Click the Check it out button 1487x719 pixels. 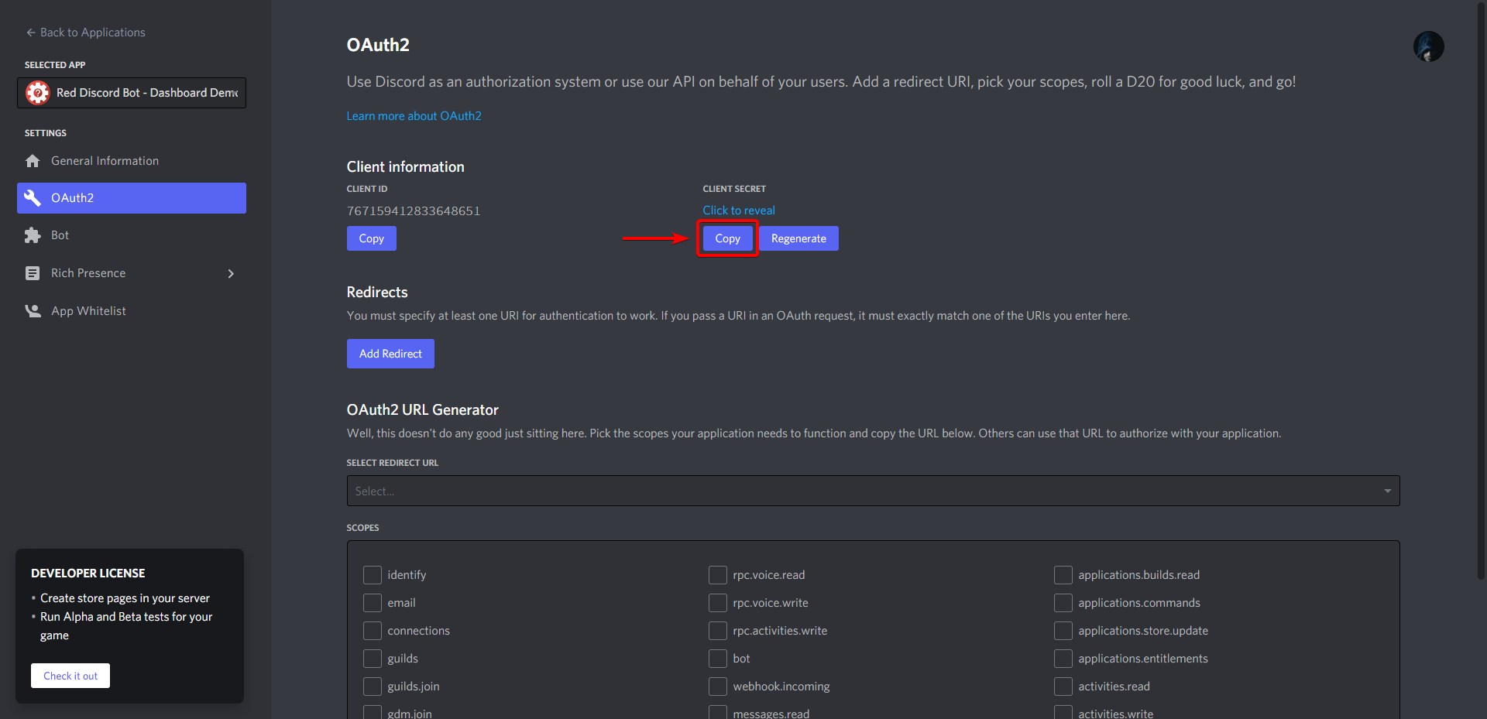[70, 676]
